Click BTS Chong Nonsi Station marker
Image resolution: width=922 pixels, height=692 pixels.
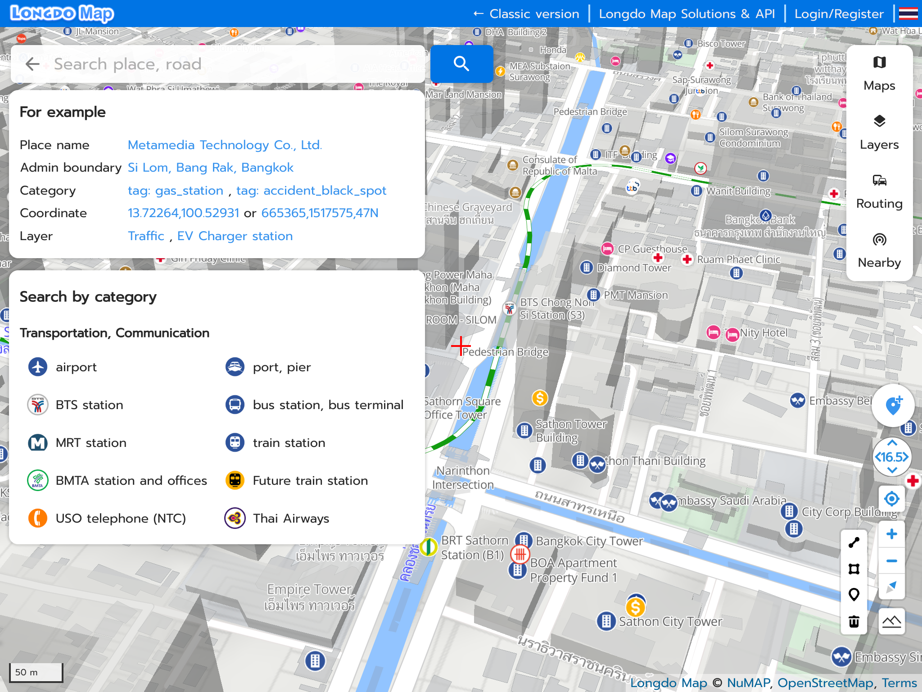(510, 309)
